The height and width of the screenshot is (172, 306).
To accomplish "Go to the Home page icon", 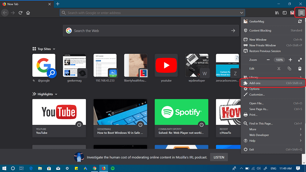I will click(28, 13).
